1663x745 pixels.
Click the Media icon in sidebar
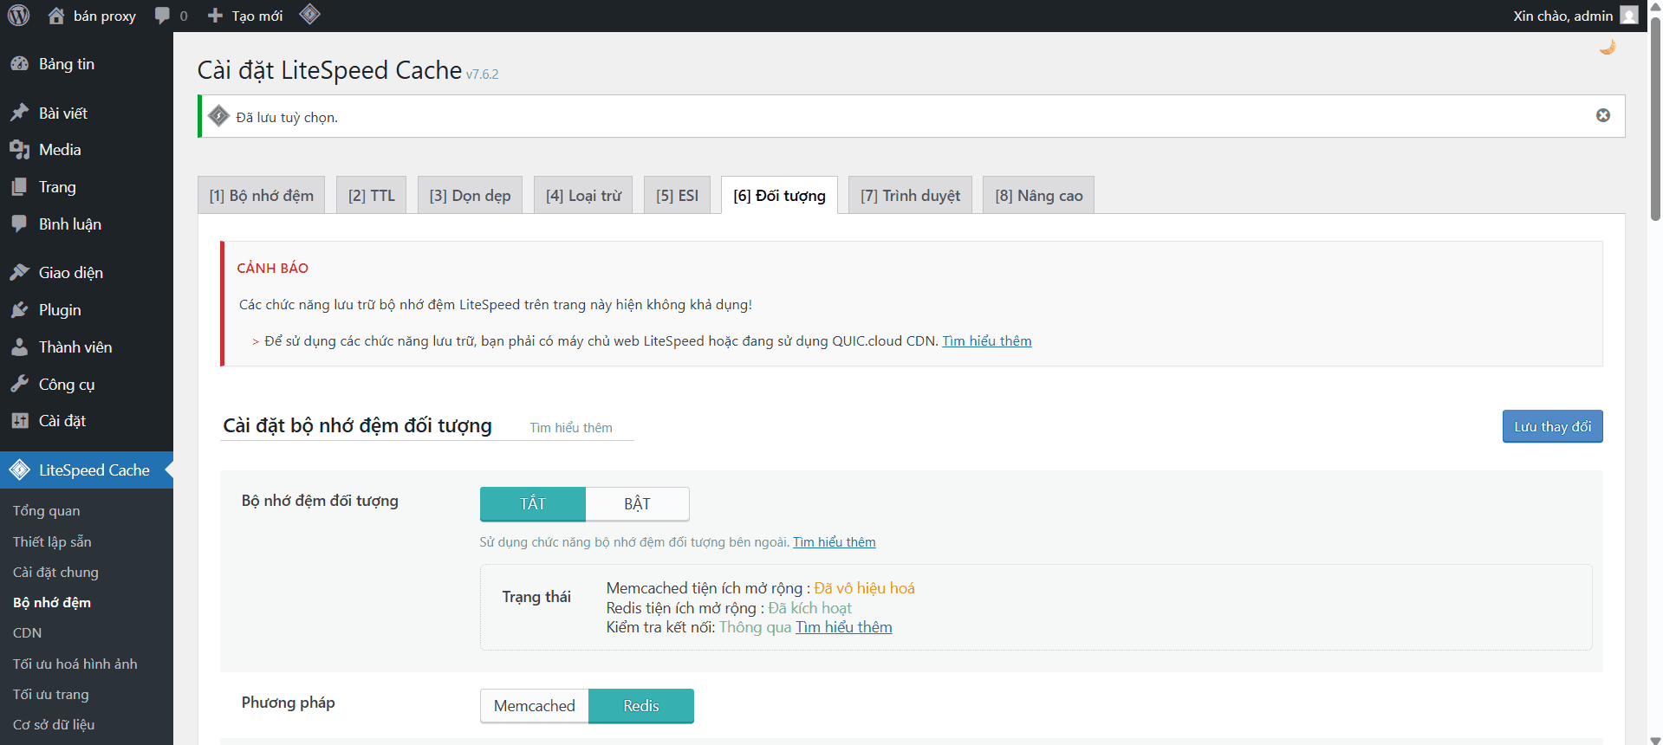(x=19, y=150)
